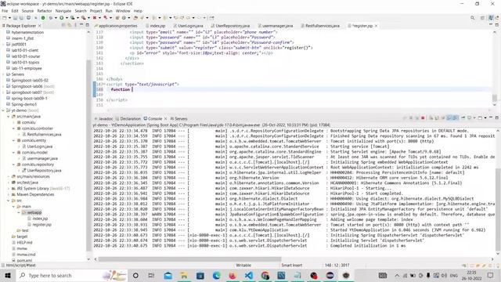This screenshot has height=282, width=501.
Task: Click the Save All toolbar icon
Action: (x=21, y=18)
